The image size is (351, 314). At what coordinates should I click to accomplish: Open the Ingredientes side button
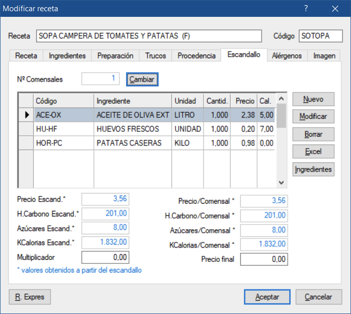pos(313,169)
